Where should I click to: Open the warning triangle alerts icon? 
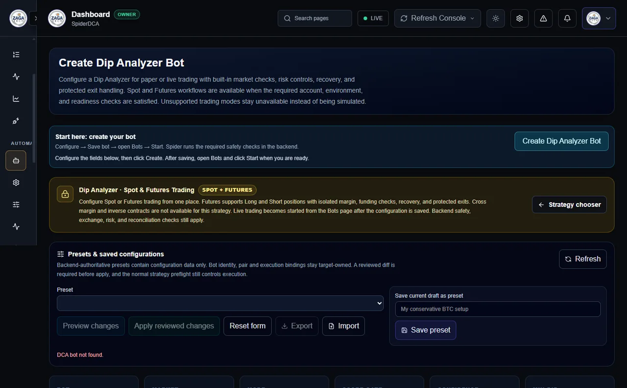click(x=543, y=19)
